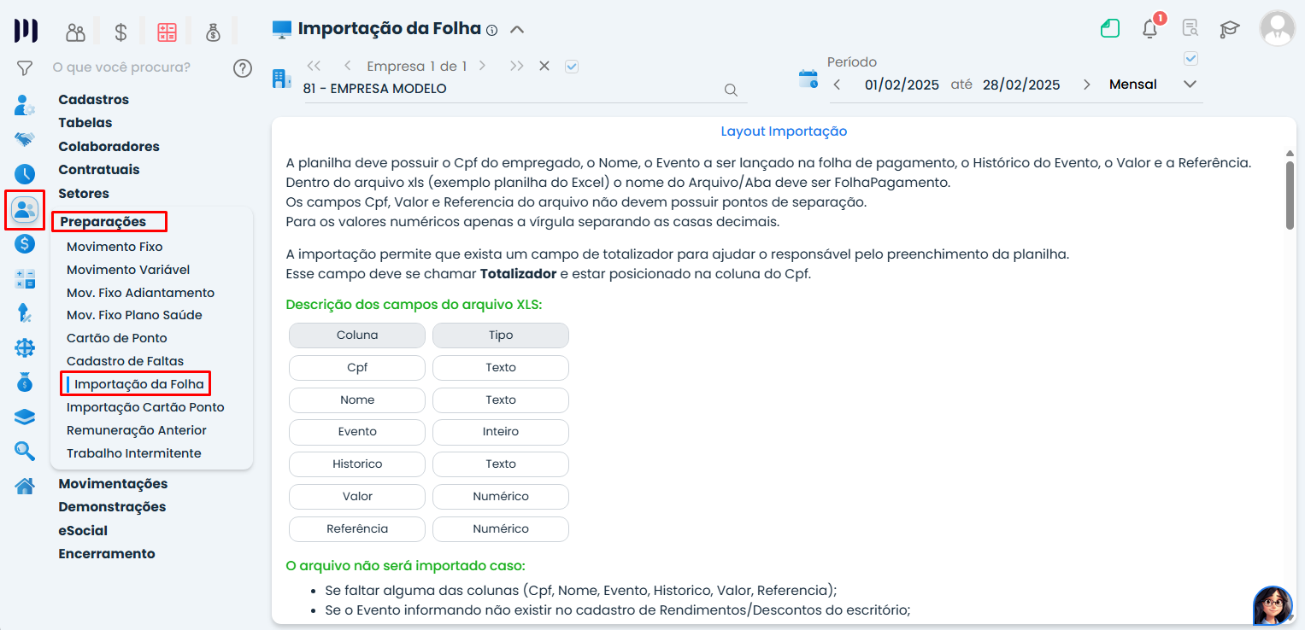This screenshot has height=630, width=1305.
Task: Select Cartão de Ponto menu item
Action: point(117,338)
